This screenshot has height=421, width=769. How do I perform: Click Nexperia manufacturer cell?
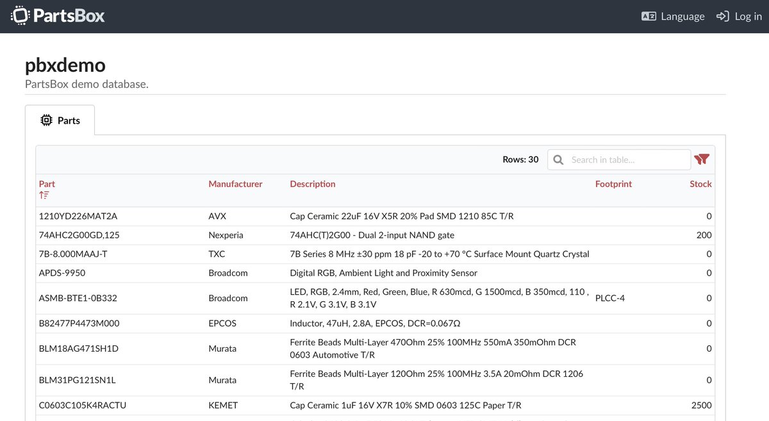pyautogui.click(x=226, y=235)
